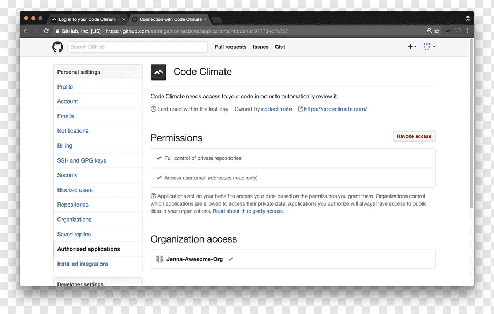Click the page vertical scrollbar
The height and width of the screenshot is (314, 494).
tap(471, 123)
